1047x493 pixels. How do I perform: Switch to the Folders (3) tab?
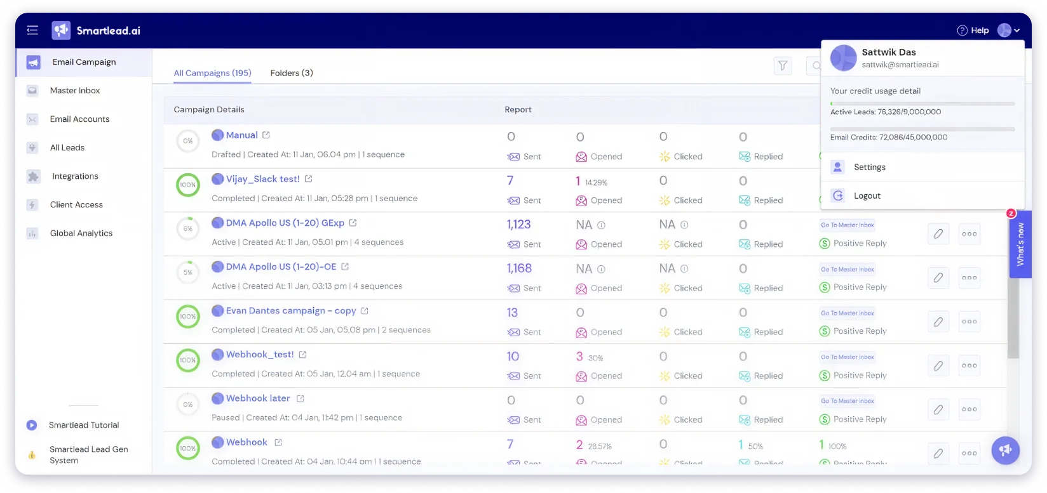click(292, 73)
